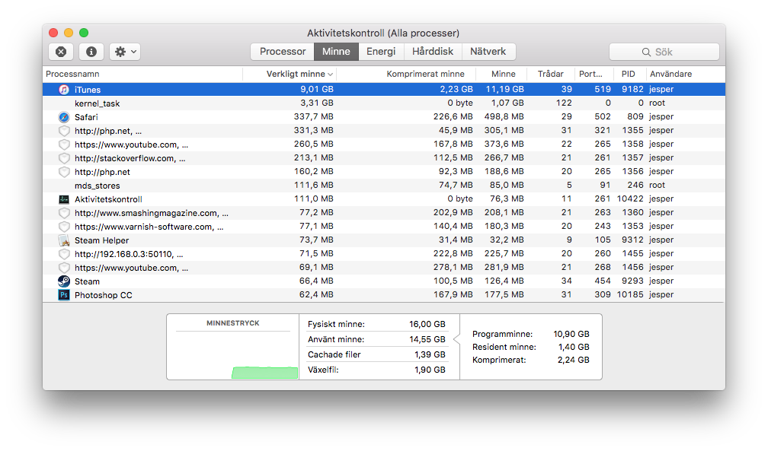The image size is (768, 451).
Task: Click PID value 9293 for Steam
Action: tap(632, 281)
